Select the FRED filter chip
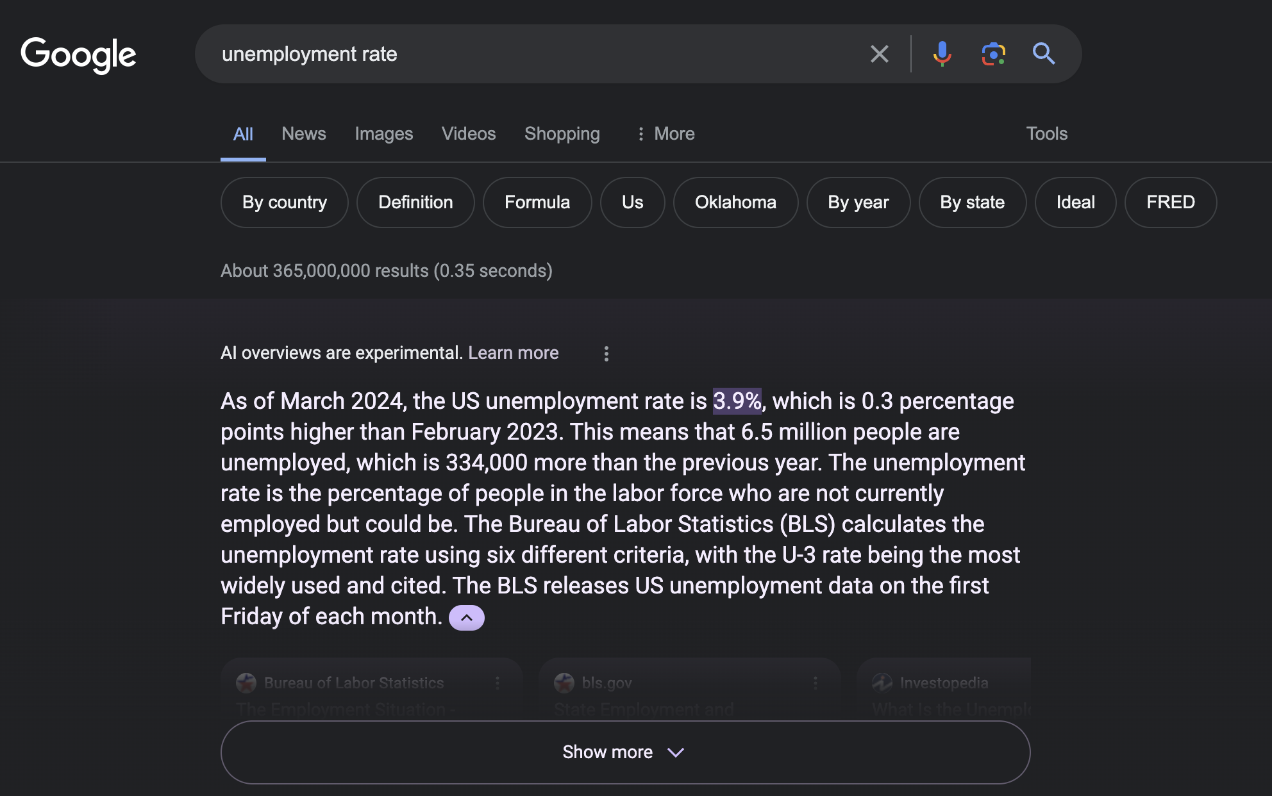This screenshot has width=1272, height=796. pos(1170,203)
